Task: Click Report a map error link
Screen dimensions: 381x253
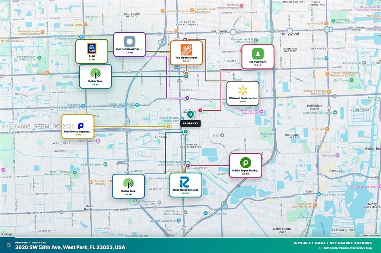Action: (371, 235)
